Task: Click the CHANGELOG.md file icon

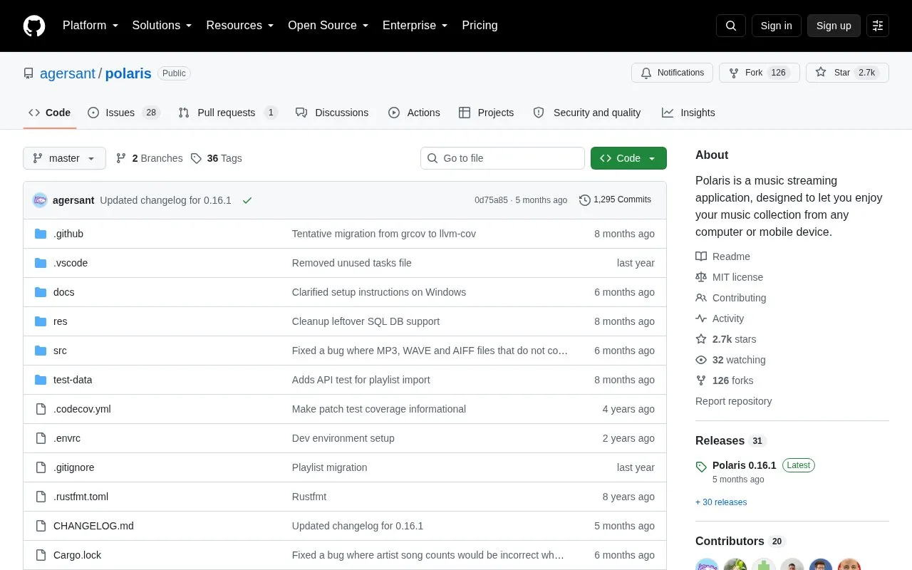Action: [x=41, y=526]
